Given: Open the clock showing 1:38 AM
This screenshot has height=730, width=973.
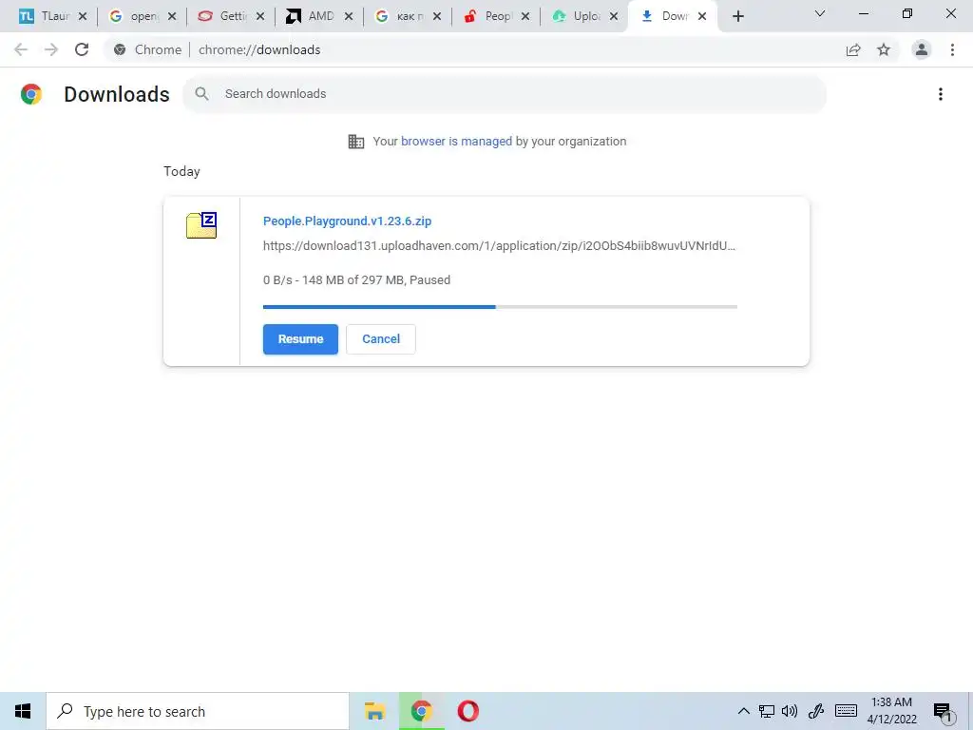Looking at the screenshot, I should (x=891, y=711).
